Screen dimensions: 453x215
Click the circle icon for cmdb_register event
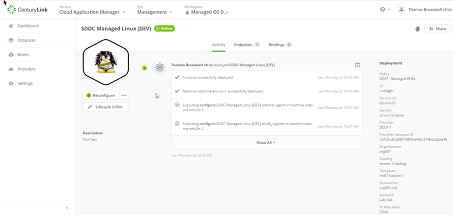[177, 124]
